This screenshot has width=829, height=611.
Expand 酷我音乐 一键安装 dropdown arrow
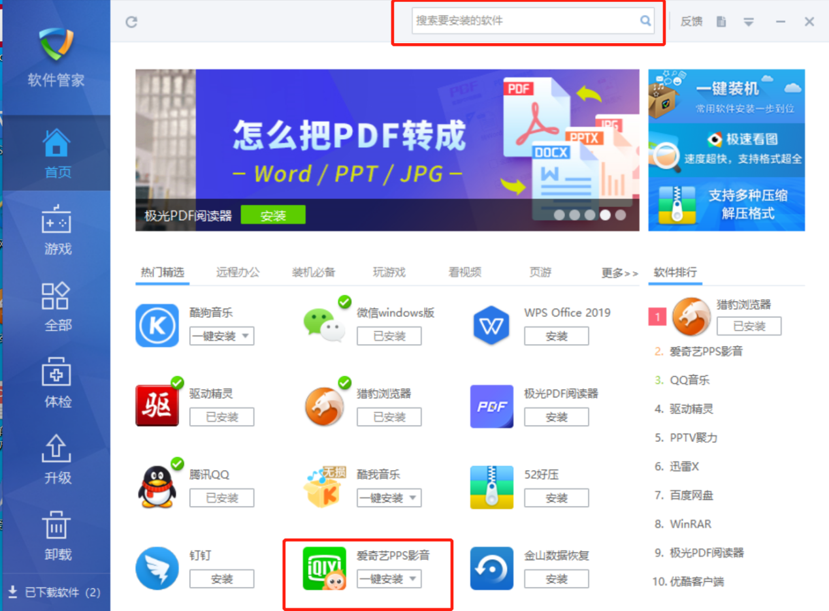point(413,498)
